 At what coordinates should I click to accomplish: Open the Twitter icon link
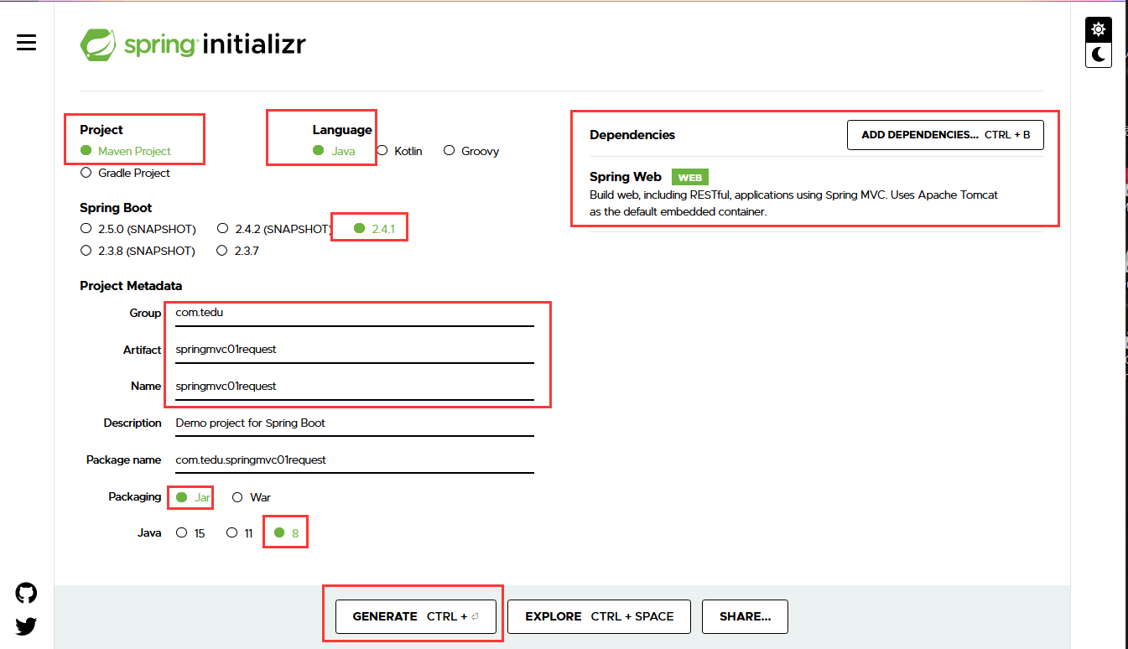(x=27, y=626)
